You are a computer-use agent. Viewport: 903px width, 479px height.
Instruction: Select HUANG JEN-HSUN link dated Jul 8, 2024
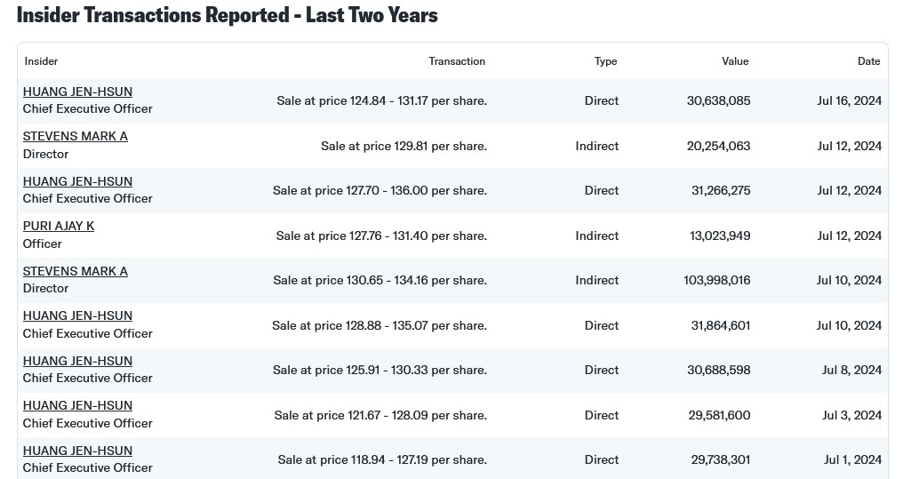tap(77, 361)
